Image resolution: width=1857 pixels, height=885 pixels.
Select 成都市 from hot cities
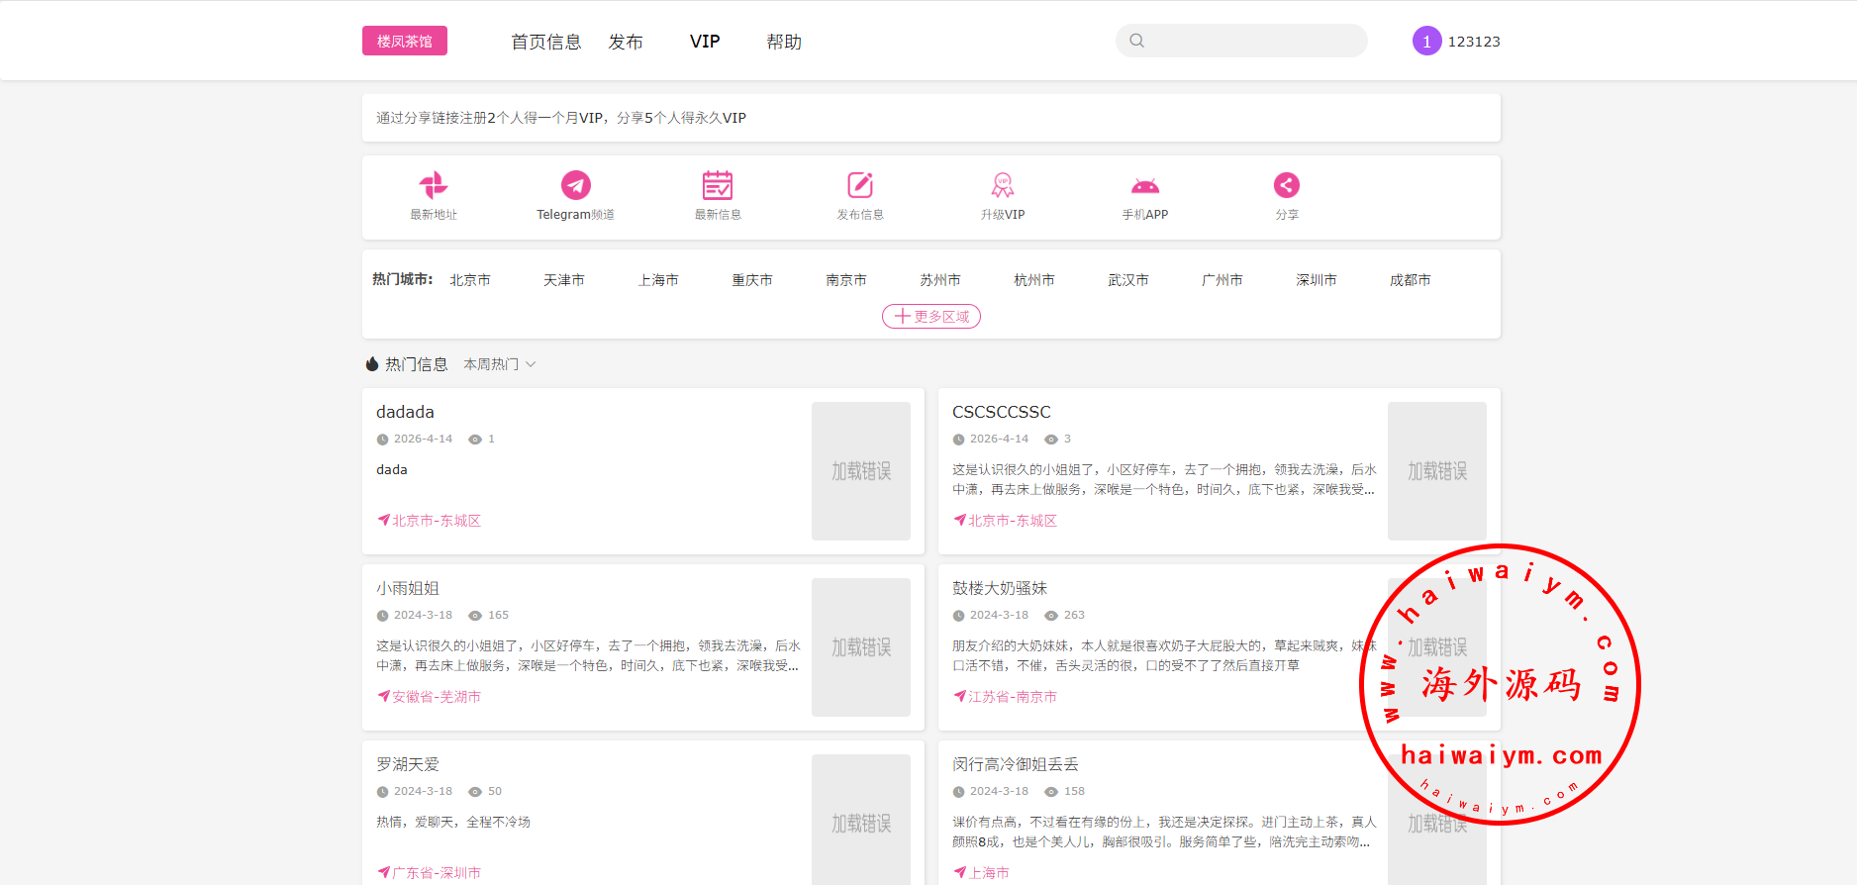(x=1410, y=280)
